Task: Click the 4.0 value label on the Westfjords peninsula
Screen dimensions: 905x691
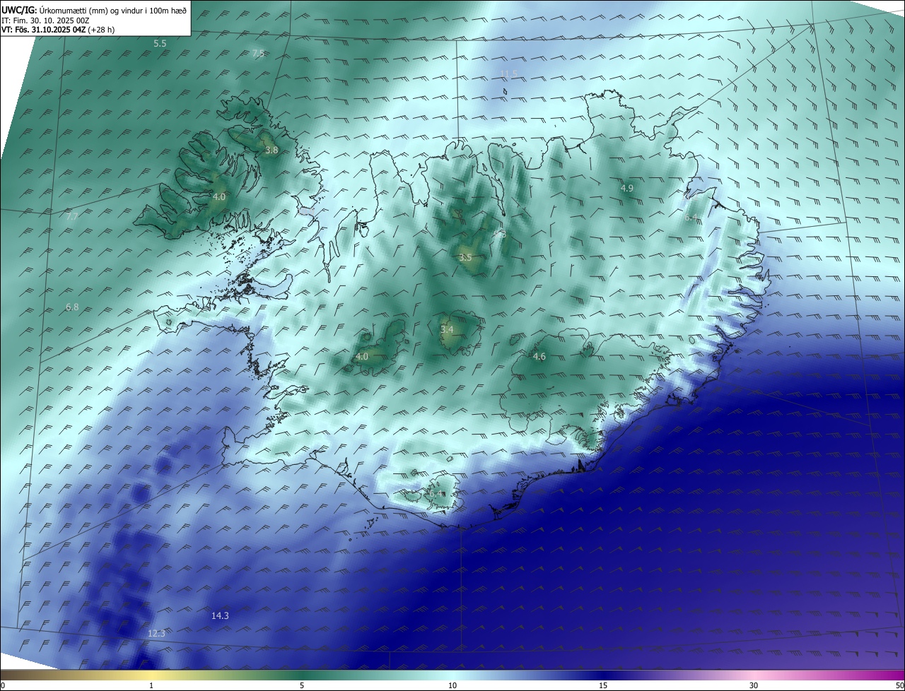Action: [219, 197]
